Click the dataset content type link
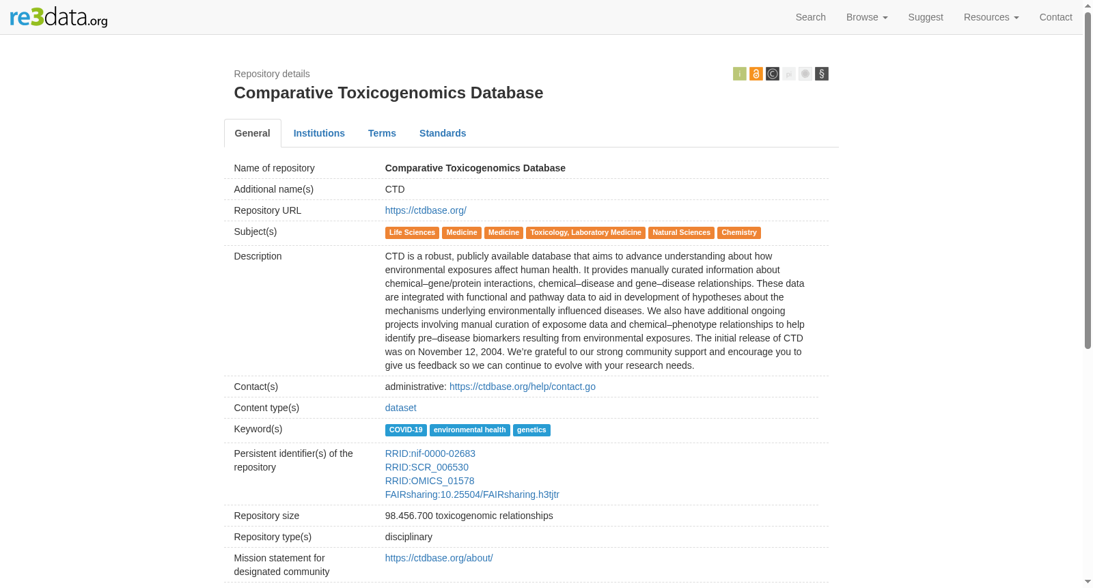1093x588 pixels. [x=400, y=408]
